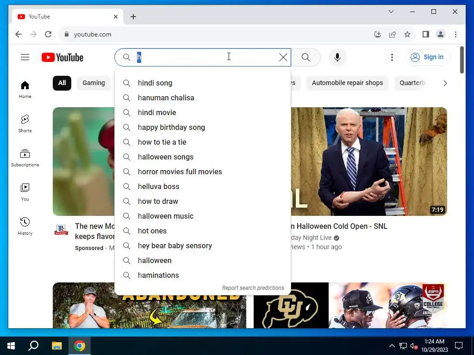Choose 'happy birthday song' suggestion

(x=203, y=128)
